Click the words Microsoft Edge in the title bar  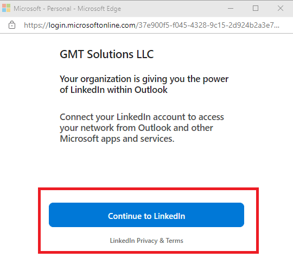[x=99, y=9]
